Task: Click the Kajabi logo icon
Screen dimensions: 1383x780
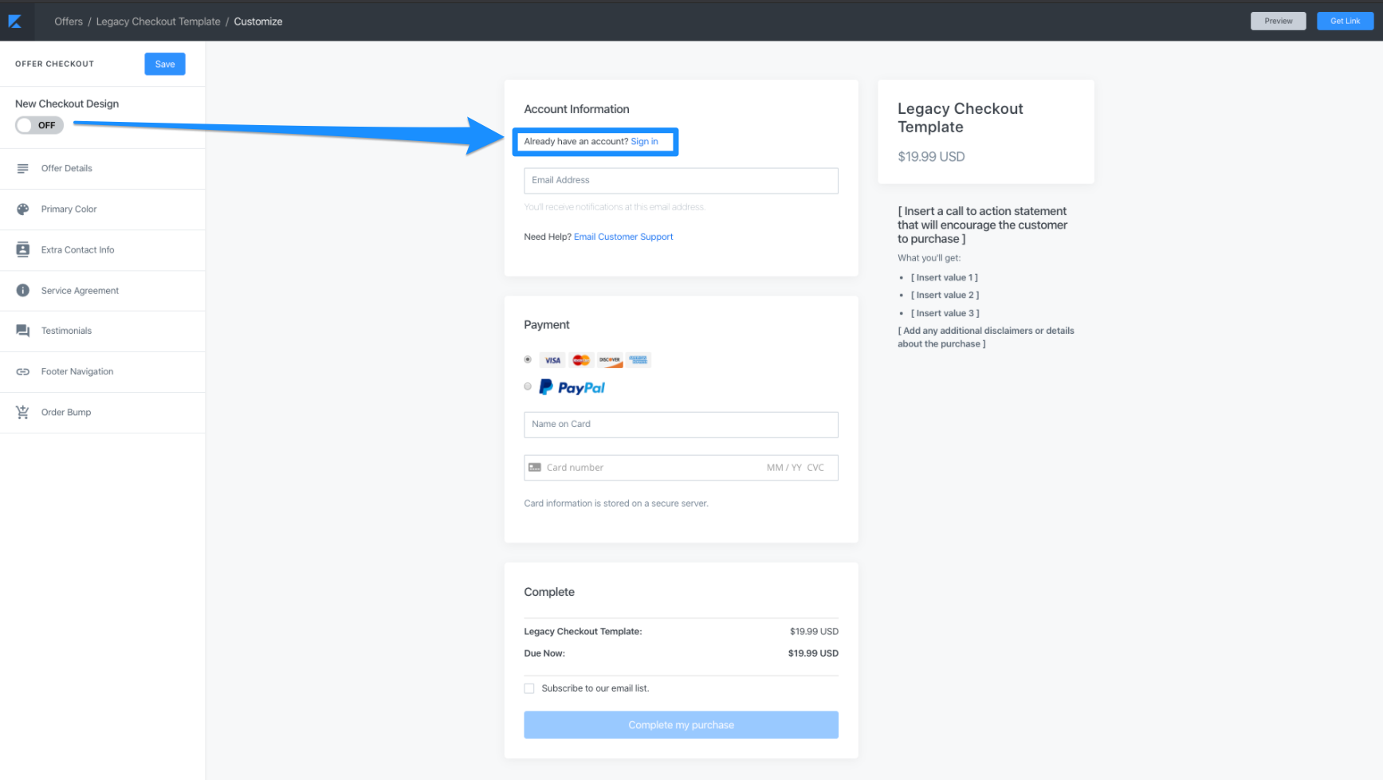Action: click(x=15, y=22)
